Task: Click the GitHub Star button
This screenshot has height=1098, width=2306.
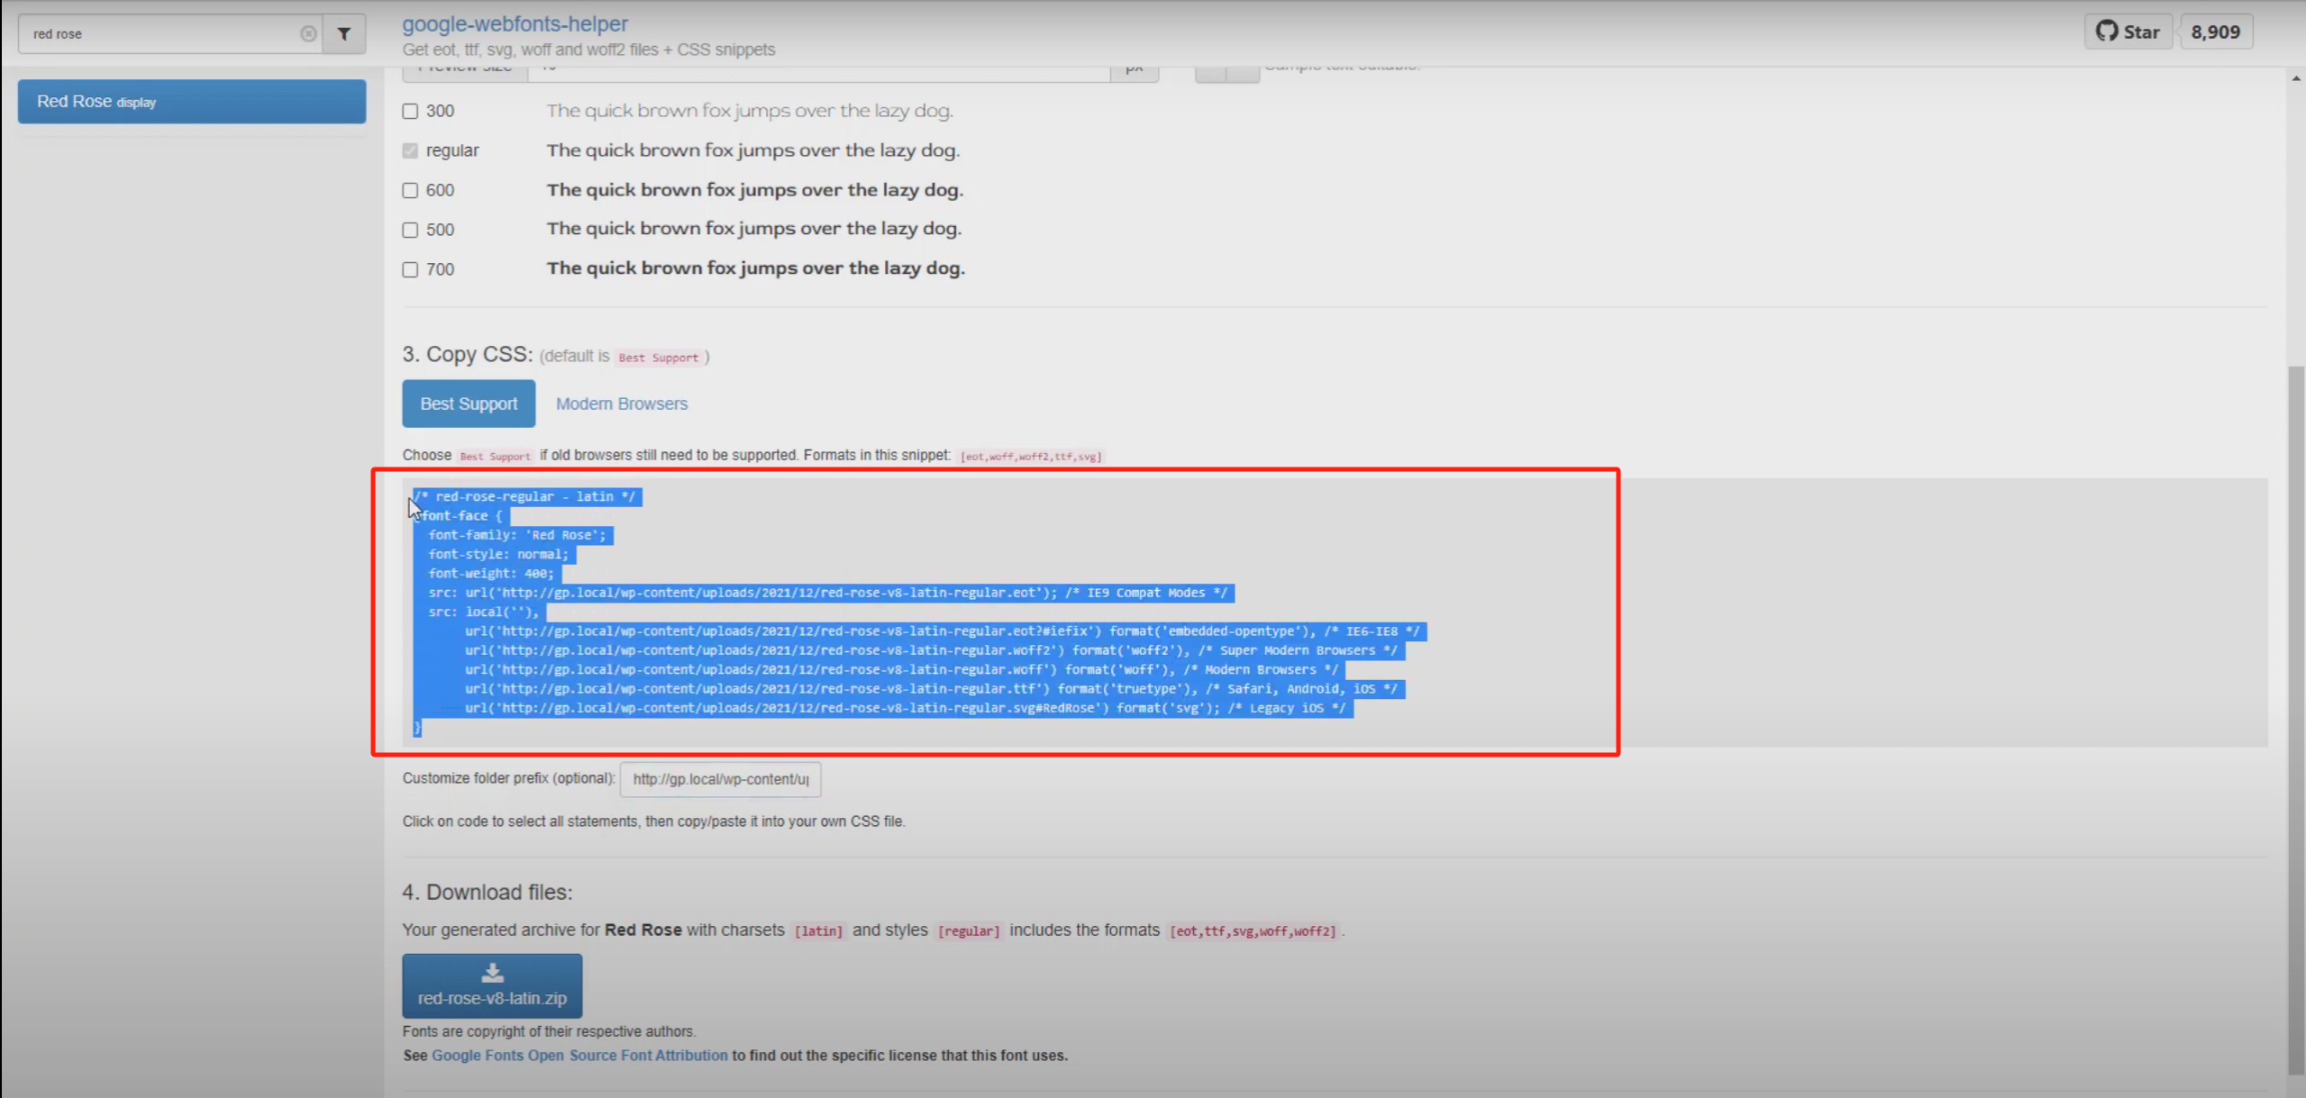Action: point(2128,32)
